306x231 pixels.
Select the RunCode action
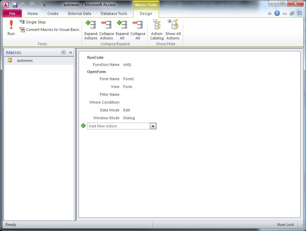95,57
